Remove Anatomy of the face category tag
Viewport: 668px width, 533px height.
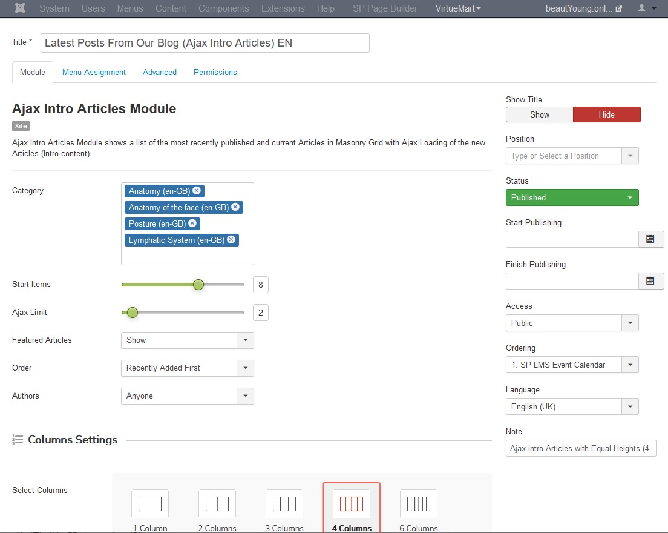(x=235, y=207)
